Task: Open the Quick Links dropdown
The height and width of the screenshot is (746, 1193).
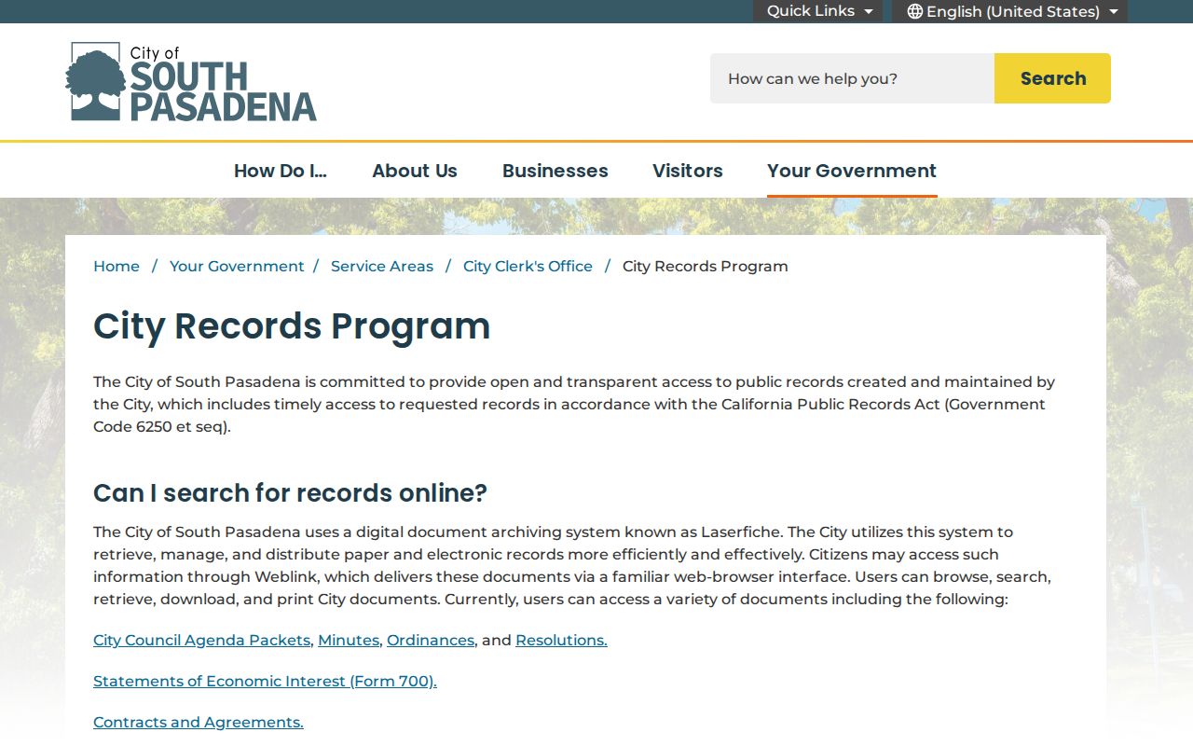Action: tap(818, 11)
